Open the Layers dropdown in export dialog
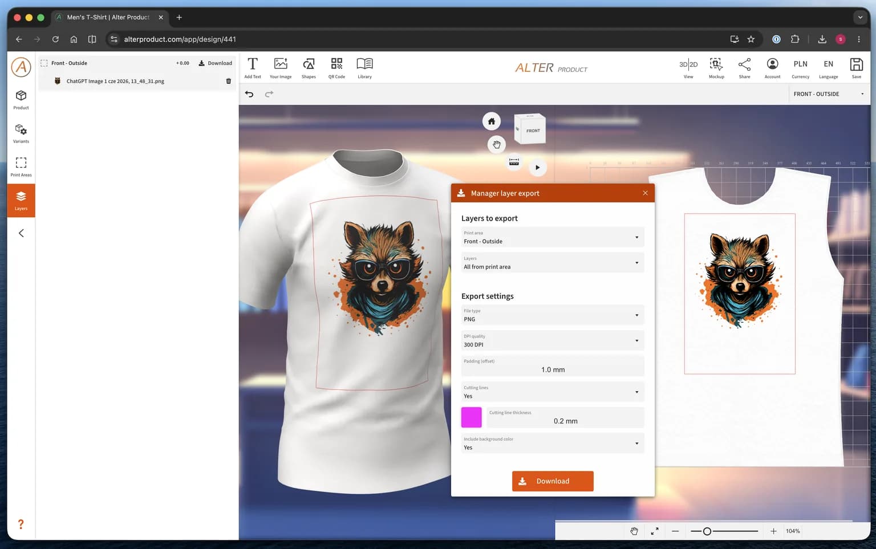This screenshot has height=549, width=876. [552, 263]
